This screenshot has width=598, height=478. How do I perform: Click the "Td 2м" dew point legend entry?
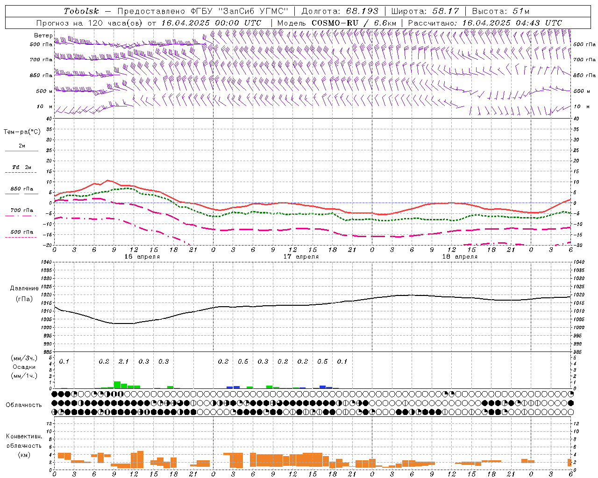21,167
